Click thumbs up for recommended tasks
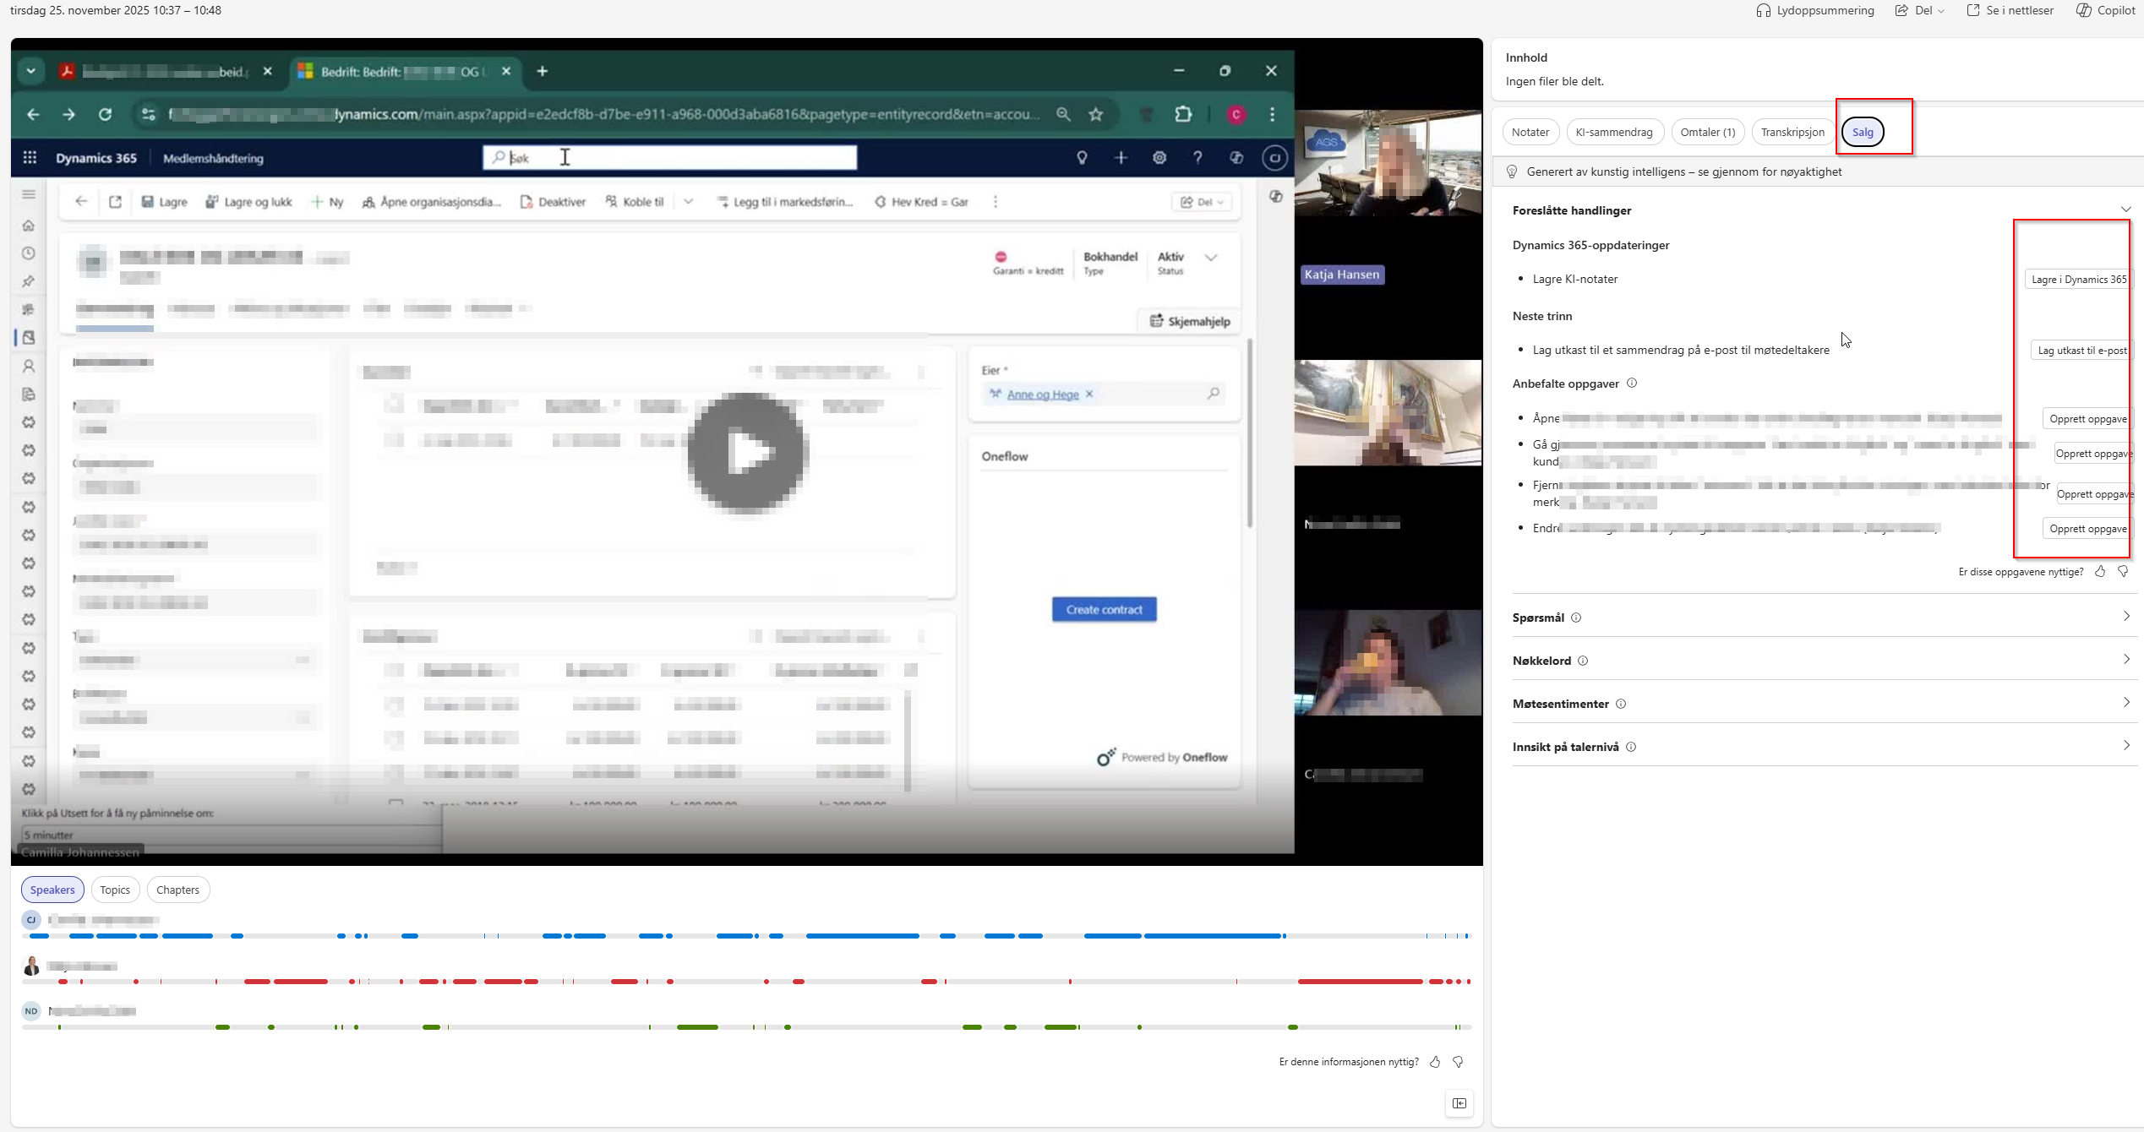Viewport: 2144px width, 1132px height. 2100,572
